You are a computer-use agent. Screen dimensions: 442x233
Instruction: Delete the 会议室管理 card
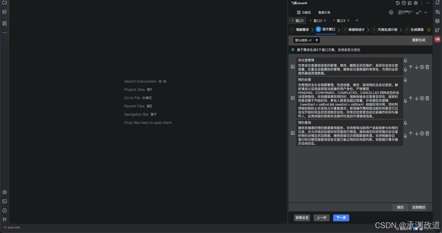[427, 67]
